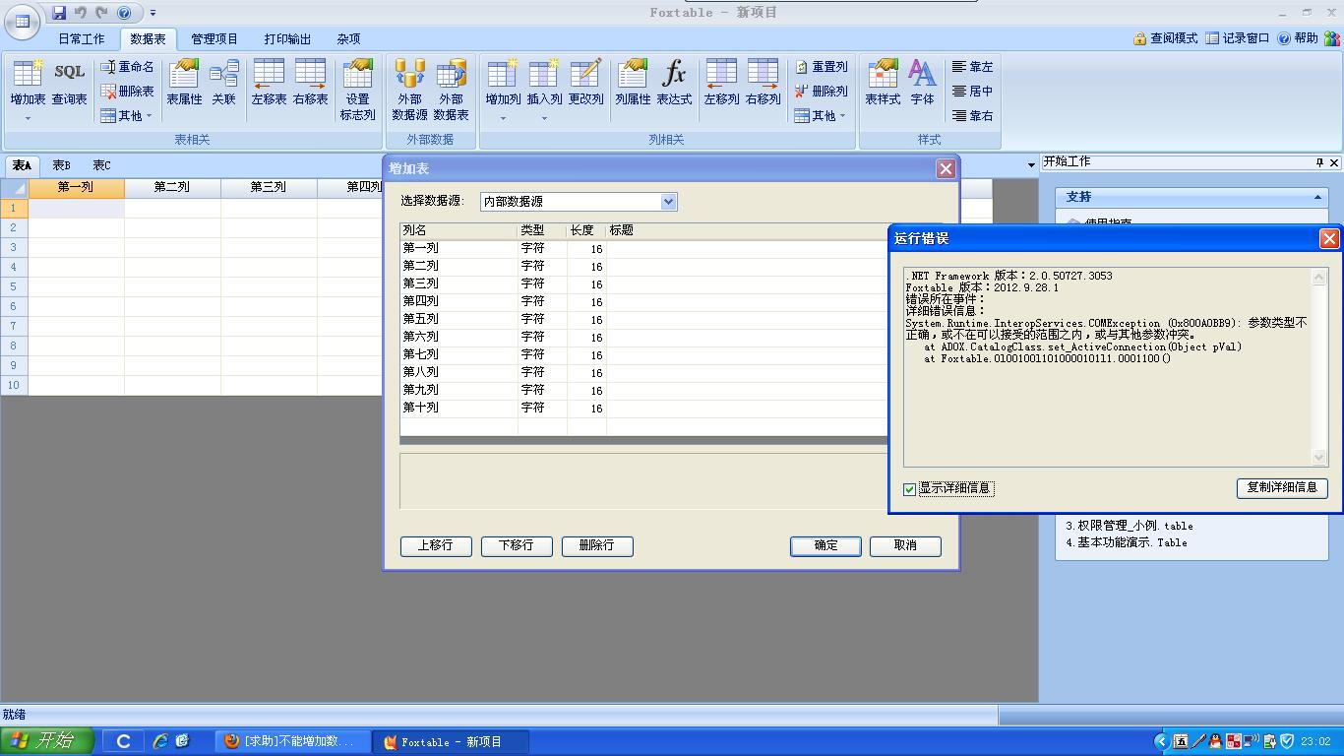Open 4.基本功能演示.Table link

coord(1127,542)
